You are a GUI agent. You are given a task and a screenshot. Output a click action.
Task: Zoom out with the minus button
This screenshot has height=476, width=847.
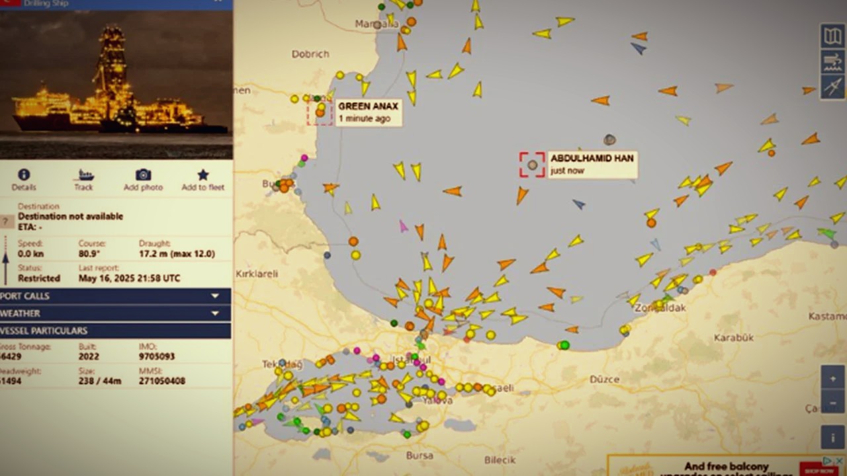coord(832,402)
